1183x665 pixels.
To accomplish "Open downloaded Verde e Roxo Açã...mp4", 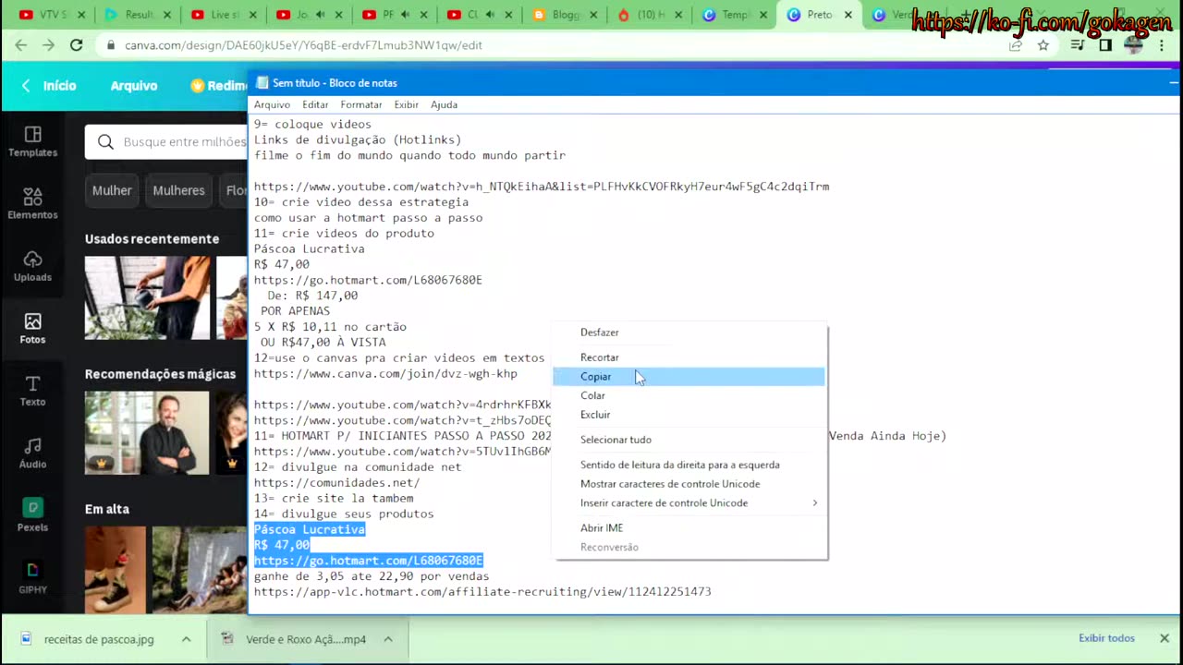I will (306, 639).
